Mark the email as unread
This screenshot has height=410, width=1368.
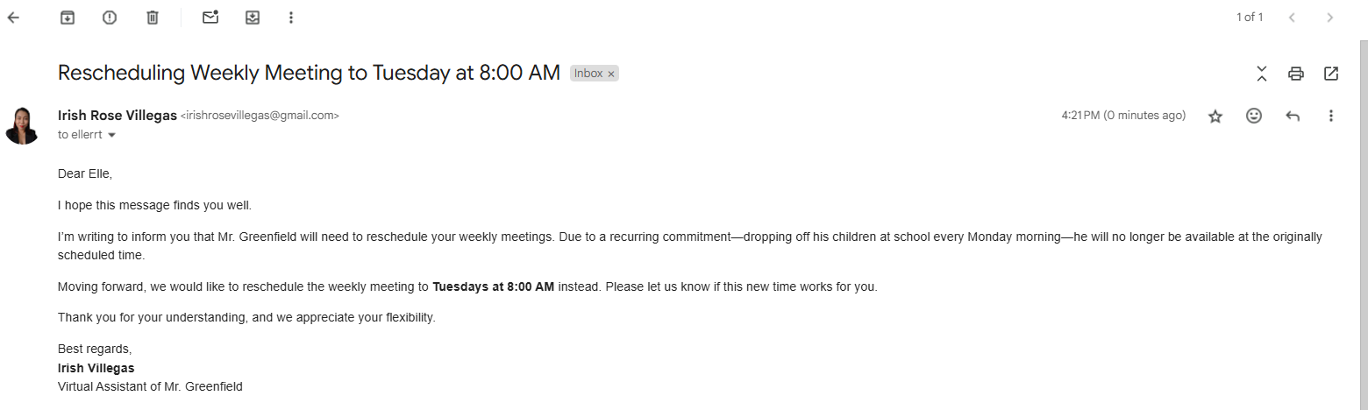(x=210, y=18)
